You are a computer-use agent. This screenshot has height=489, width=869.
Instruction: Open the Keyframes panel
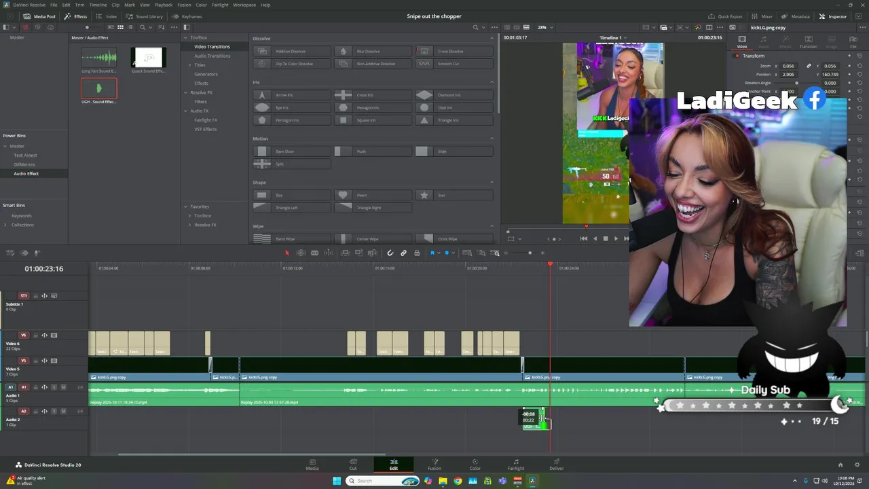187,16
